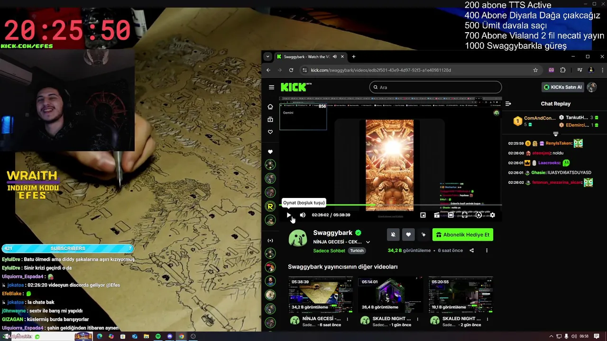This screenshot has height=341, width=607.
Task: Click the Ara search field
Action: click(435, 87)
